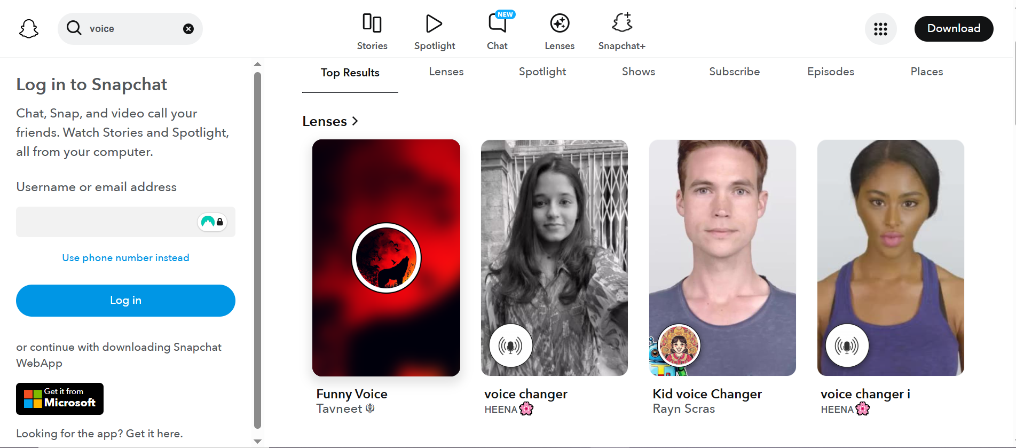Click the Get it from Microsoft badge

coord(60,399)
